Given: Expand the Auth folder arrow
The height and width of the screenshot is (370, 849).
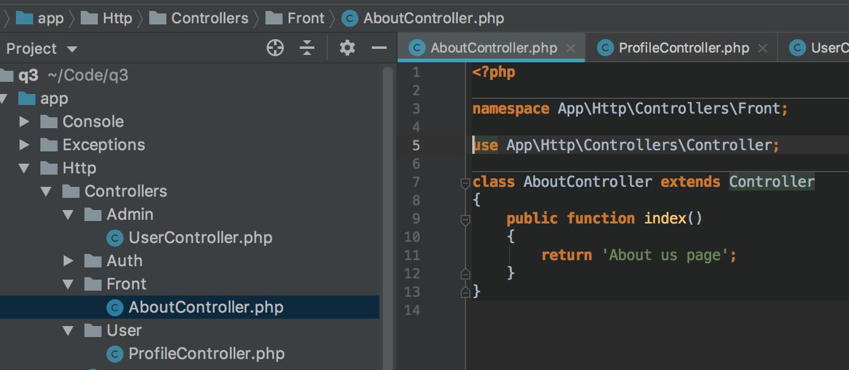Looking at the screenshot, I should (69, 261).
